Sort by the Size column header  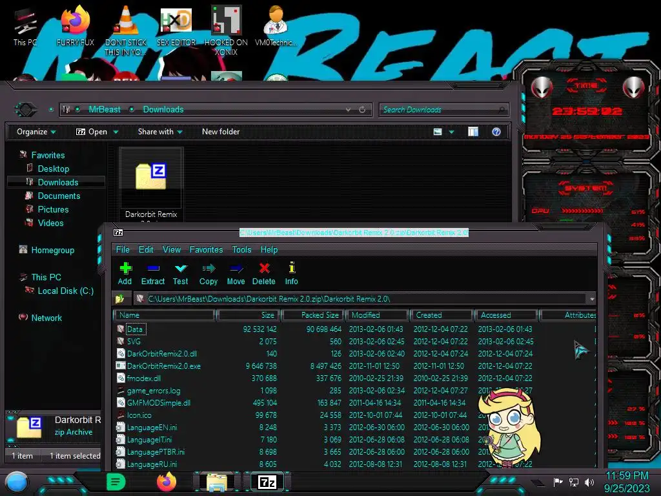tap(249, 315)
